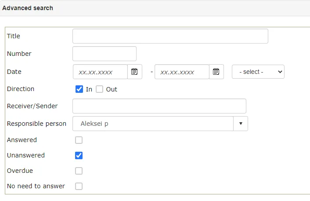Click the No need to answer label
This screenshot has width=310, height=201.
coord(36,186)
